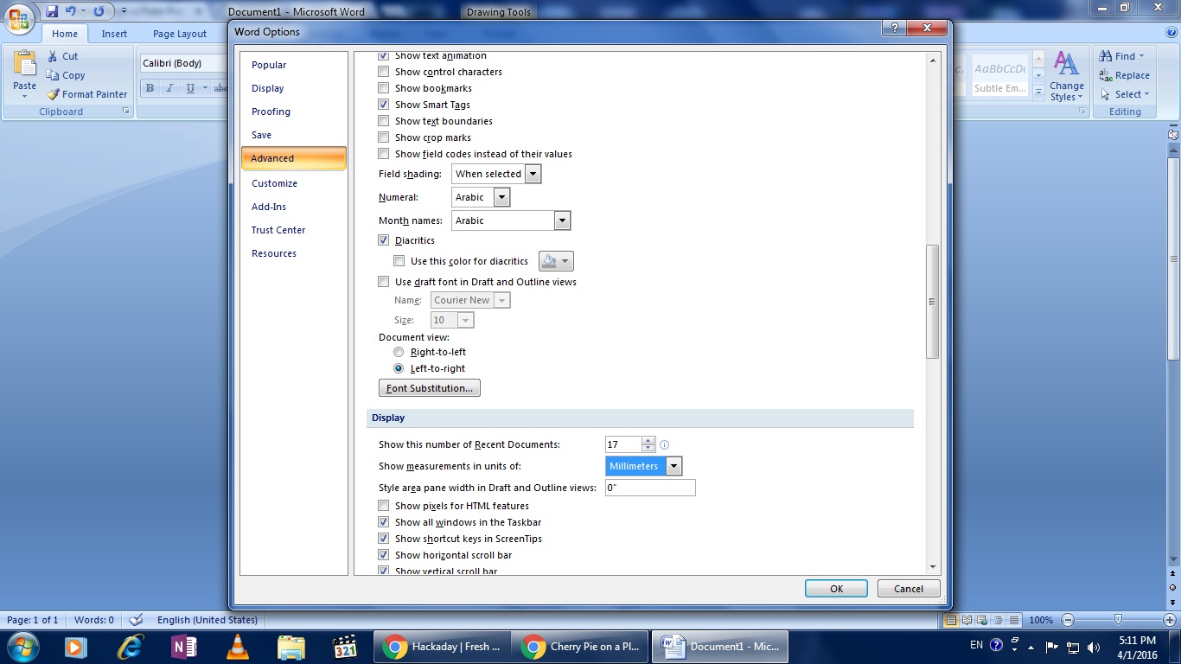The height and width of the screenshot is (664, 1181).
Task: Toggle the Italic I button
Action: 169,87
